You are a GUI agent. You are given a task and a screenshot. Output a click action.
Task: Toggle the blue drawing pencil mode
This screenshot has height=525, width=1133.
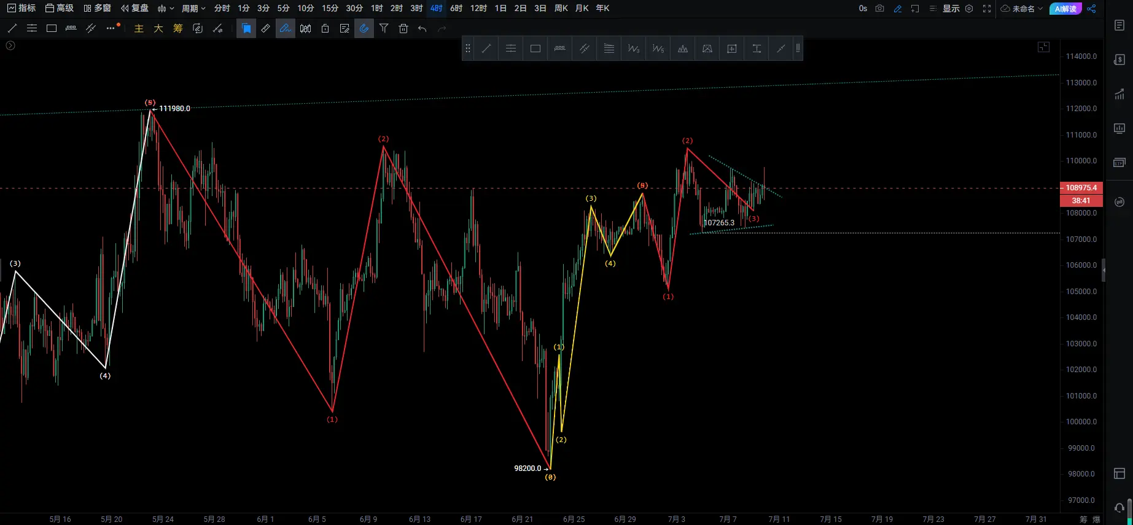898,9
